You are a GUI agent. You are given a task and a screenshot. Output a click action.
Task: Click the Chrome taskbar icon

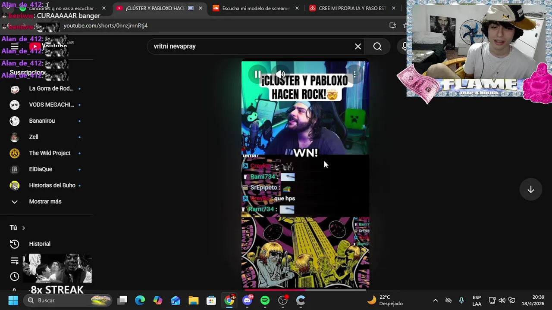click(229, 301)
